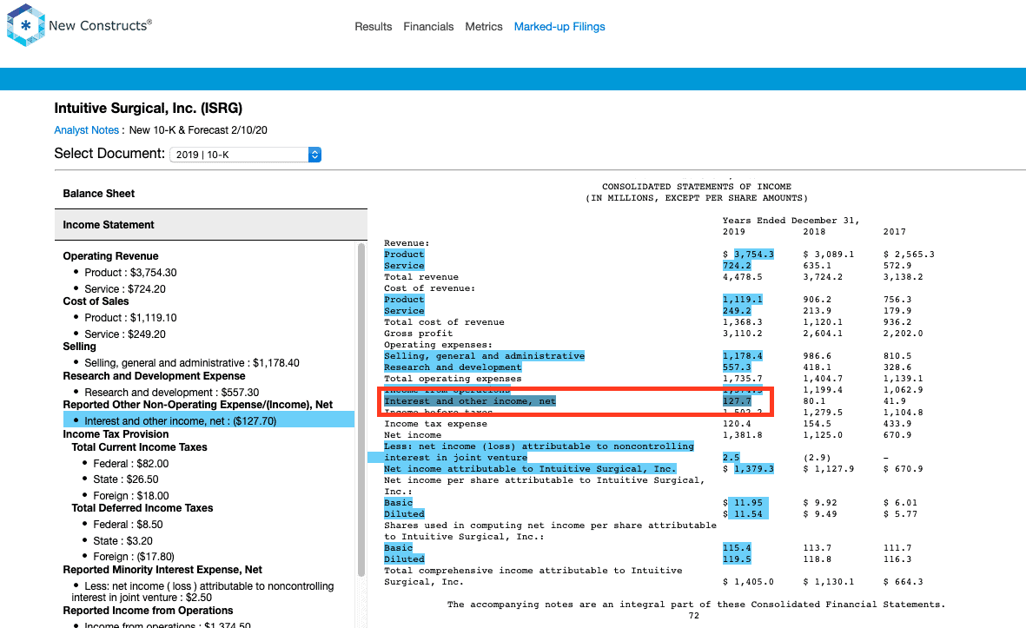Click 'Research and development : $557.30' item
The width and height of the screenshot is (1026, 628).
171,393
